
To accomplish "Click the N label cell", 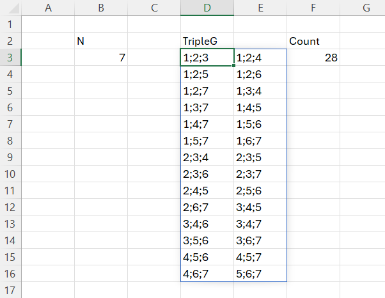I will (100, 41).
